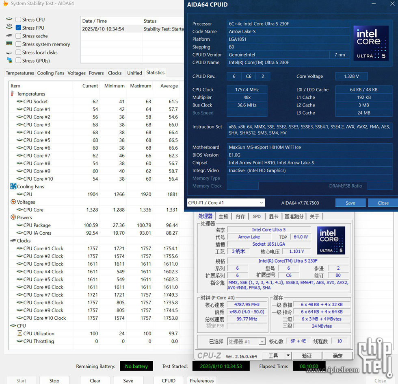Viewport: 398px width, 384px height.
Task: Click the Temperatures thermometer icon in the list
Action: pos(13,94)
